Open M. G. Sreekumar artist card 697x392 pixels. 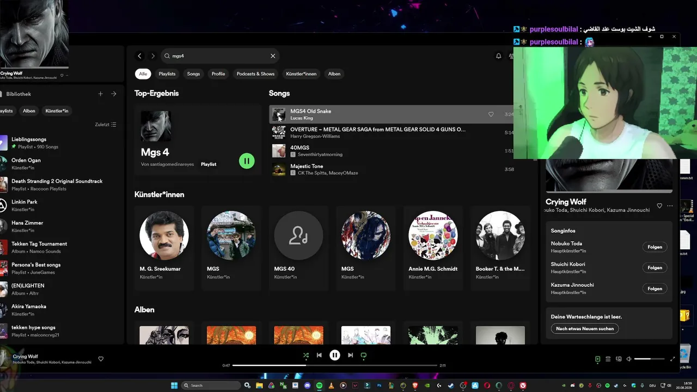164,247
